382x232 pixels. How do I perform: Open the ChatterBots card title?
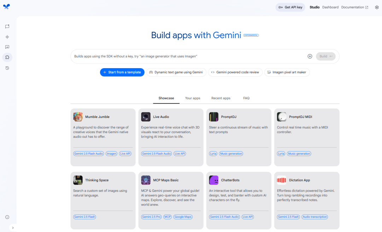coord(230,180)
